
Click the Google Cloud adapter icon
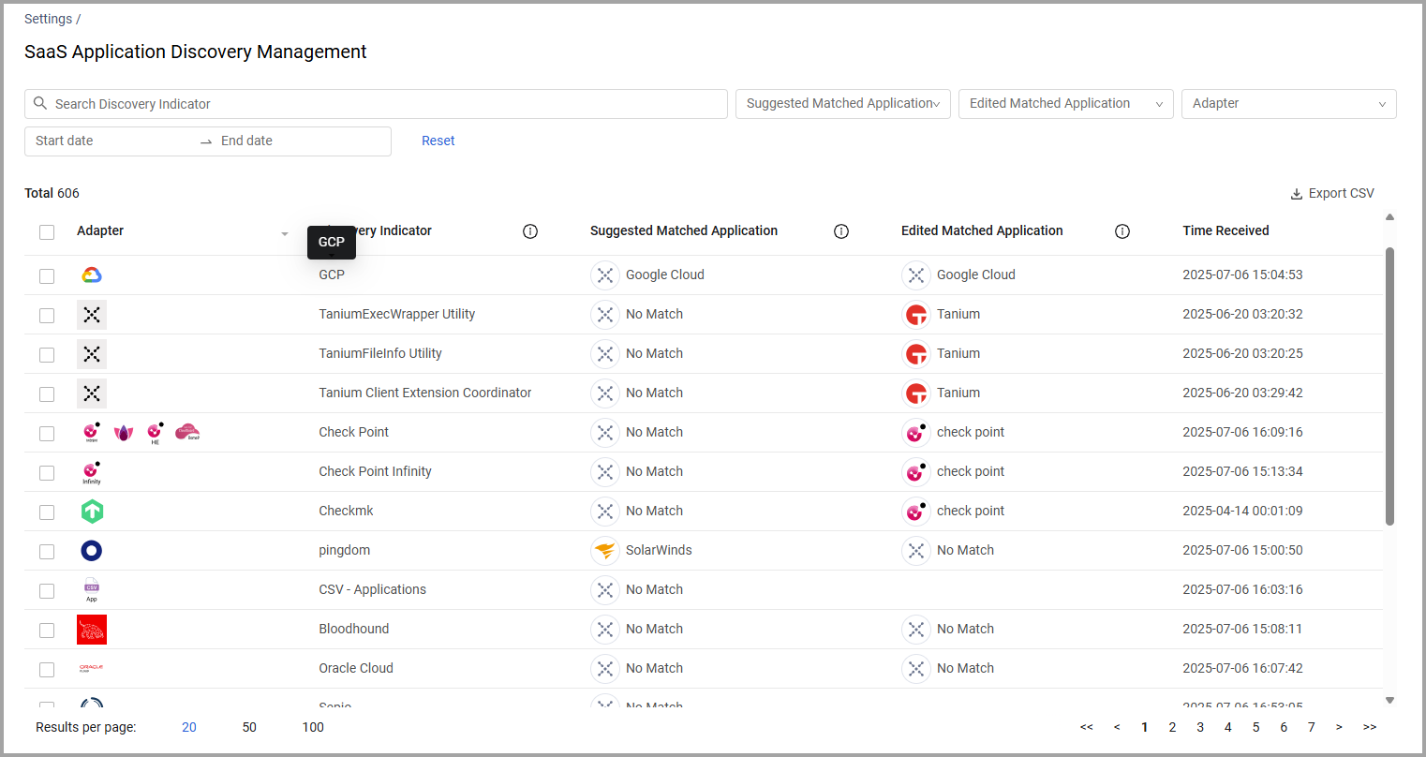click(92, 275)
